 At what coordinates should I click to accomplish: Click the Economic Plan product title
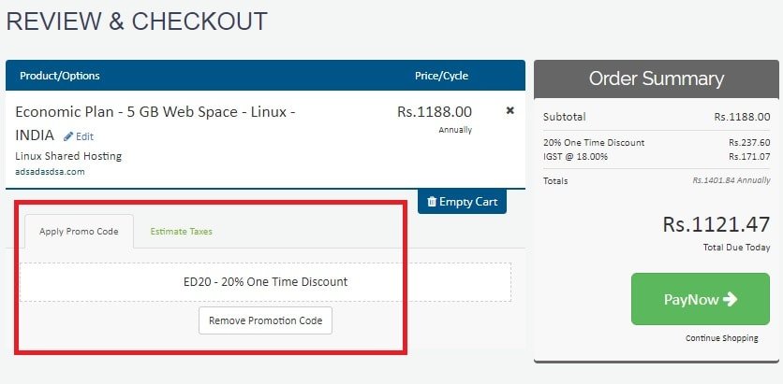pos(155,123)
